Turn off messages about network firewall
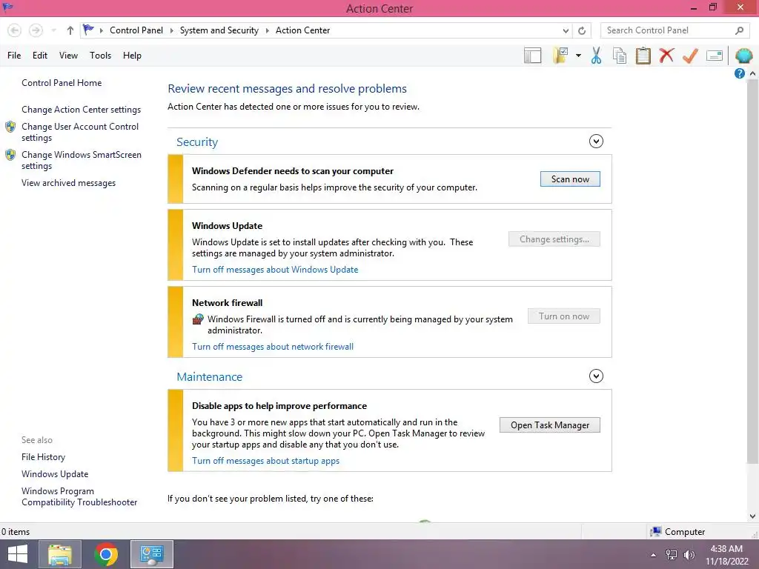This screenshot has height=569, width=759. pyautogui.click(x=273, y=347)
